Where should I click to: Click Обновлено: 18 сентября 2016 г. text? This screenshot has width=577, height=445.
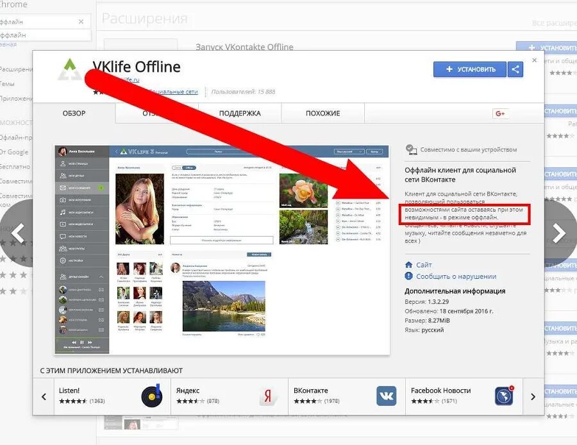(449, 311)
